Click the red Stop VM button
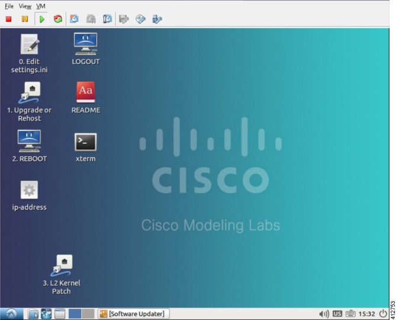 pos(9,19)
